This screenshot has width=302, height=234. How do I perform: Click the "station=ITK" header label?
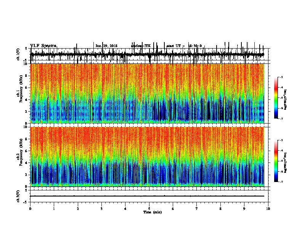pos(141,46)
